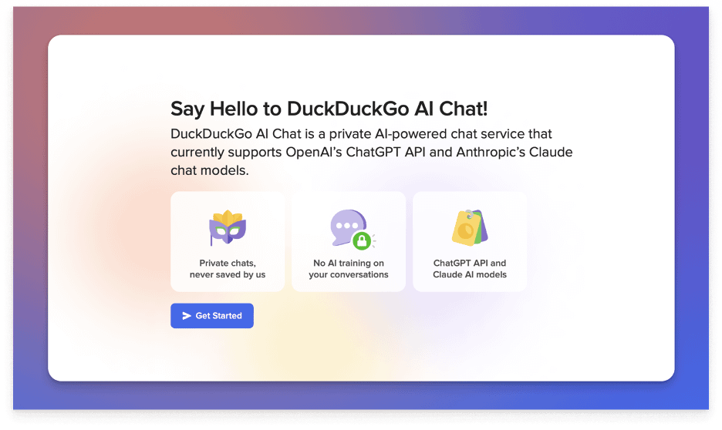Click the Get Started button label
722x430 pixels.
click(x=219, y=315)
